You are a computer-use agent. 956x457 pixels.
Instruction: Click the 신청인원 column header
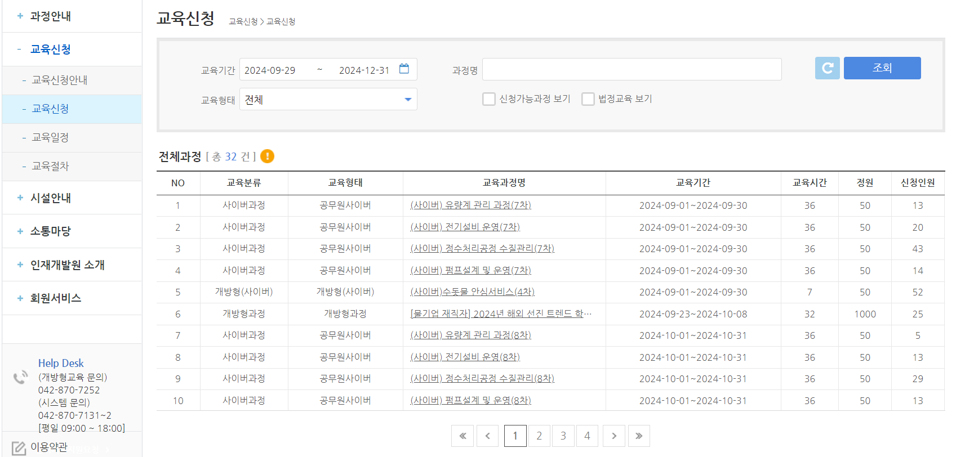[918, 183]
